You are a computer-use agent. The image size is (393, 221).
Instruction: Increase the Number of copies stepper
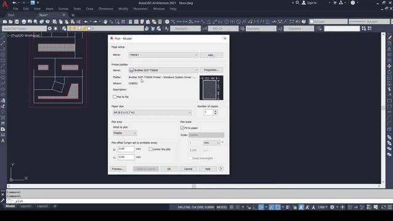click(x=216, y=111)
